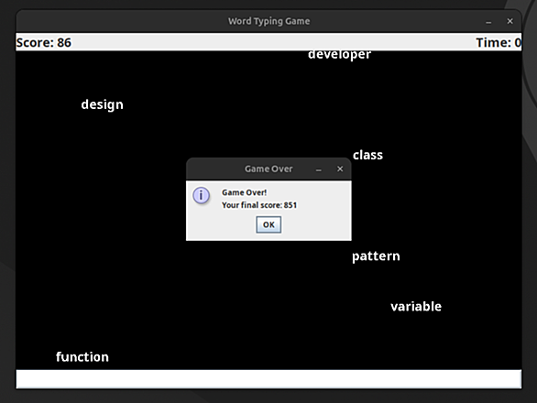This screenshot has height=403, width=537.
Task: Click the falling word "developer"
Action: pyautogui.click(x=339, y=55)
